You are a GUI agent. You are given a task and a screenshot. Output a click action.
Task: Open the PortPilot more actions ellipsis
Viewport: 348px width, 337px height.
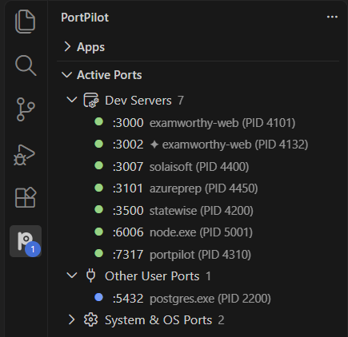(x=332, y=17)
